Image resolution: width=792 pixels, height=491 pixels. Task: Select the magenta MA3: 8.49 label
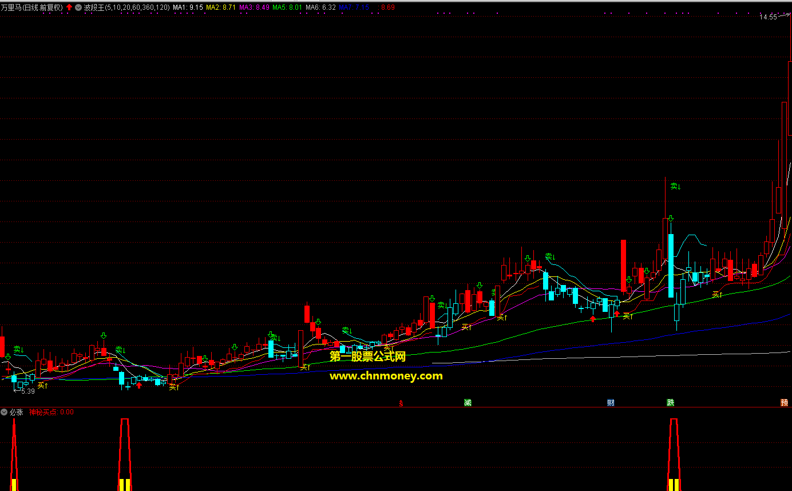point(254,8)
